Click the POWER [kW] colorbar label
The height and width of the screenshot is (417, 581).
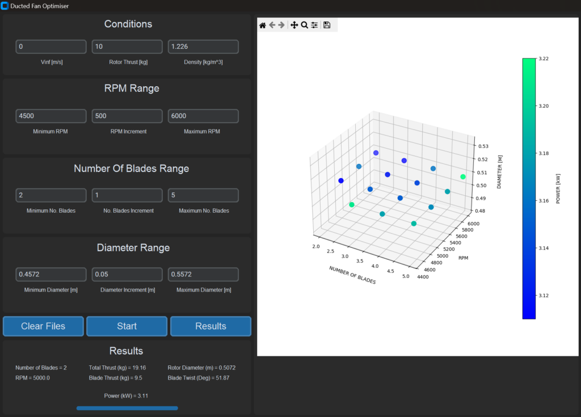(558, 189)
